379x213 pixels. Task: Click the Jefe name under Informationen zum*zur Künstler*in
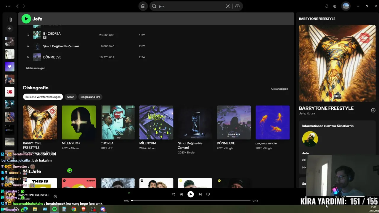(305, 153)
